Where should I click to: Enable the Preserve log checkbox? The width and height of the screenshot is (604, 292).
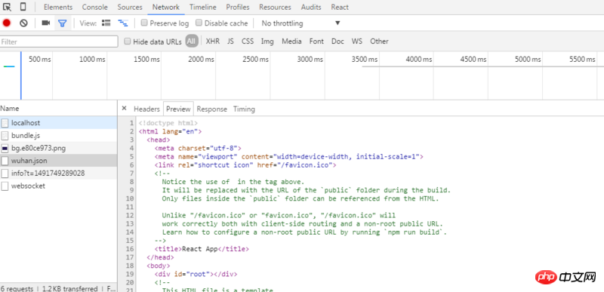click(x=144, y=23)
